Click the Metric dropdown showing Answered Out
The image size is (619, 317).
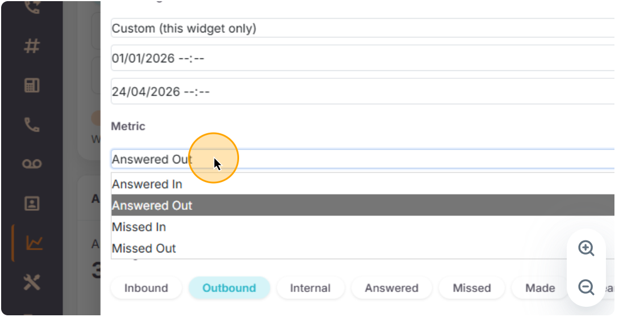[362, 159]
